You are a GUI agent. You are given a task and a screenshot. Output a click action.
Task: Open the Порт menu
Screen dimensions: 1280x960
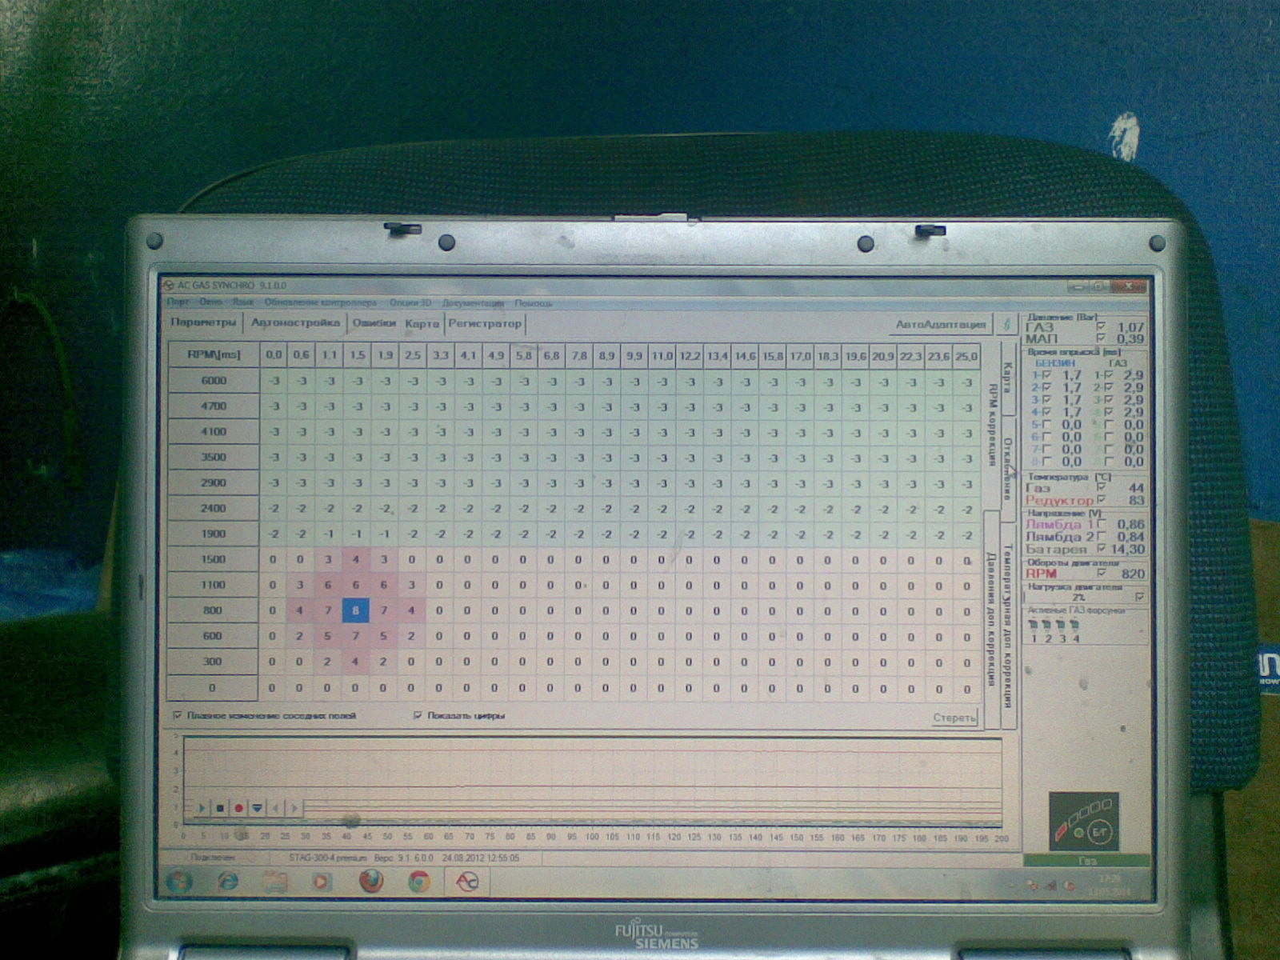coord(178,303)
